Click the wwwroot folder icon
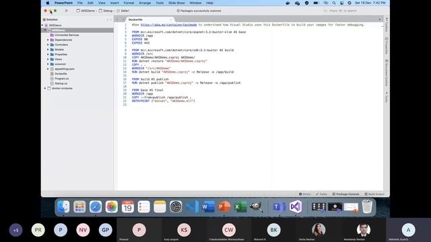The image size is (431, 242). pyautogui.click(x=52, y=64)
